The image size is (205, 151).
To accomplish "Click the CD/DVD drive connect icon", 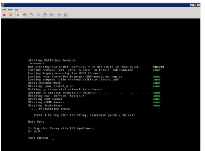I will (59, 15).
